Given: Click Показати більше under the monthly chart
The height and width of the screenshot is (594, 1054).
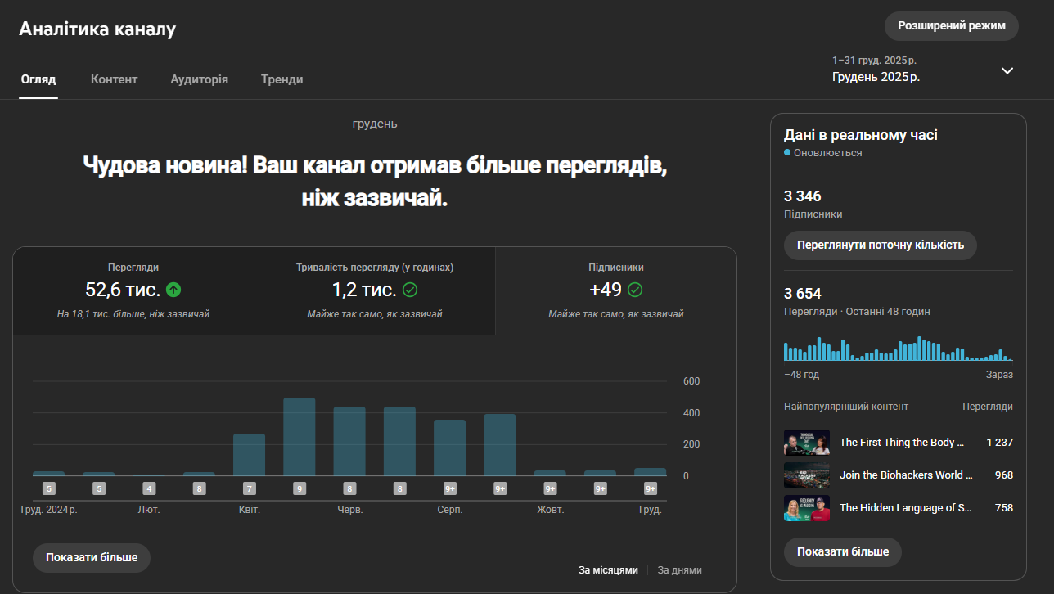Looking at the screenshot, I should pos(92,557).
